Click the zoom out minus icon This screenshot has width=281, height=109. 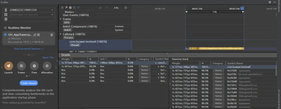point(107,8)
